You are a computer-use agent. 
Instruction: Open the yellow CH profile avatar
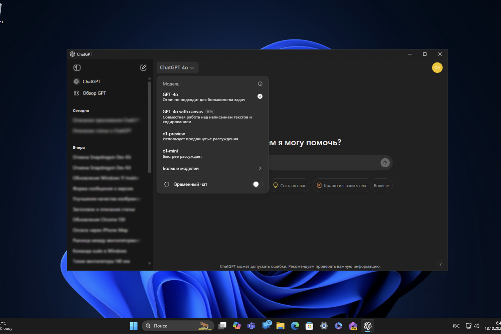[x=437, y=67]
